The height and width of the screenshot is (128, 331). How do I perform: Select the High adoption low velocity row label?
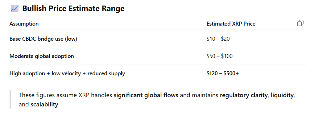67,73
